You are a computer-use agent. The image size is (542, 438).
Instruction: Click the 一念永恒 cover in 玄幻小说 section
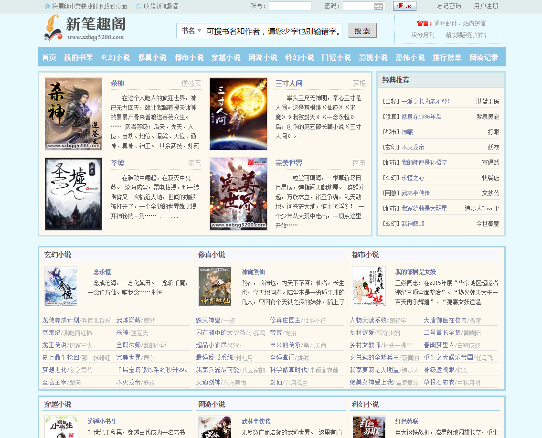coord(61,286)
